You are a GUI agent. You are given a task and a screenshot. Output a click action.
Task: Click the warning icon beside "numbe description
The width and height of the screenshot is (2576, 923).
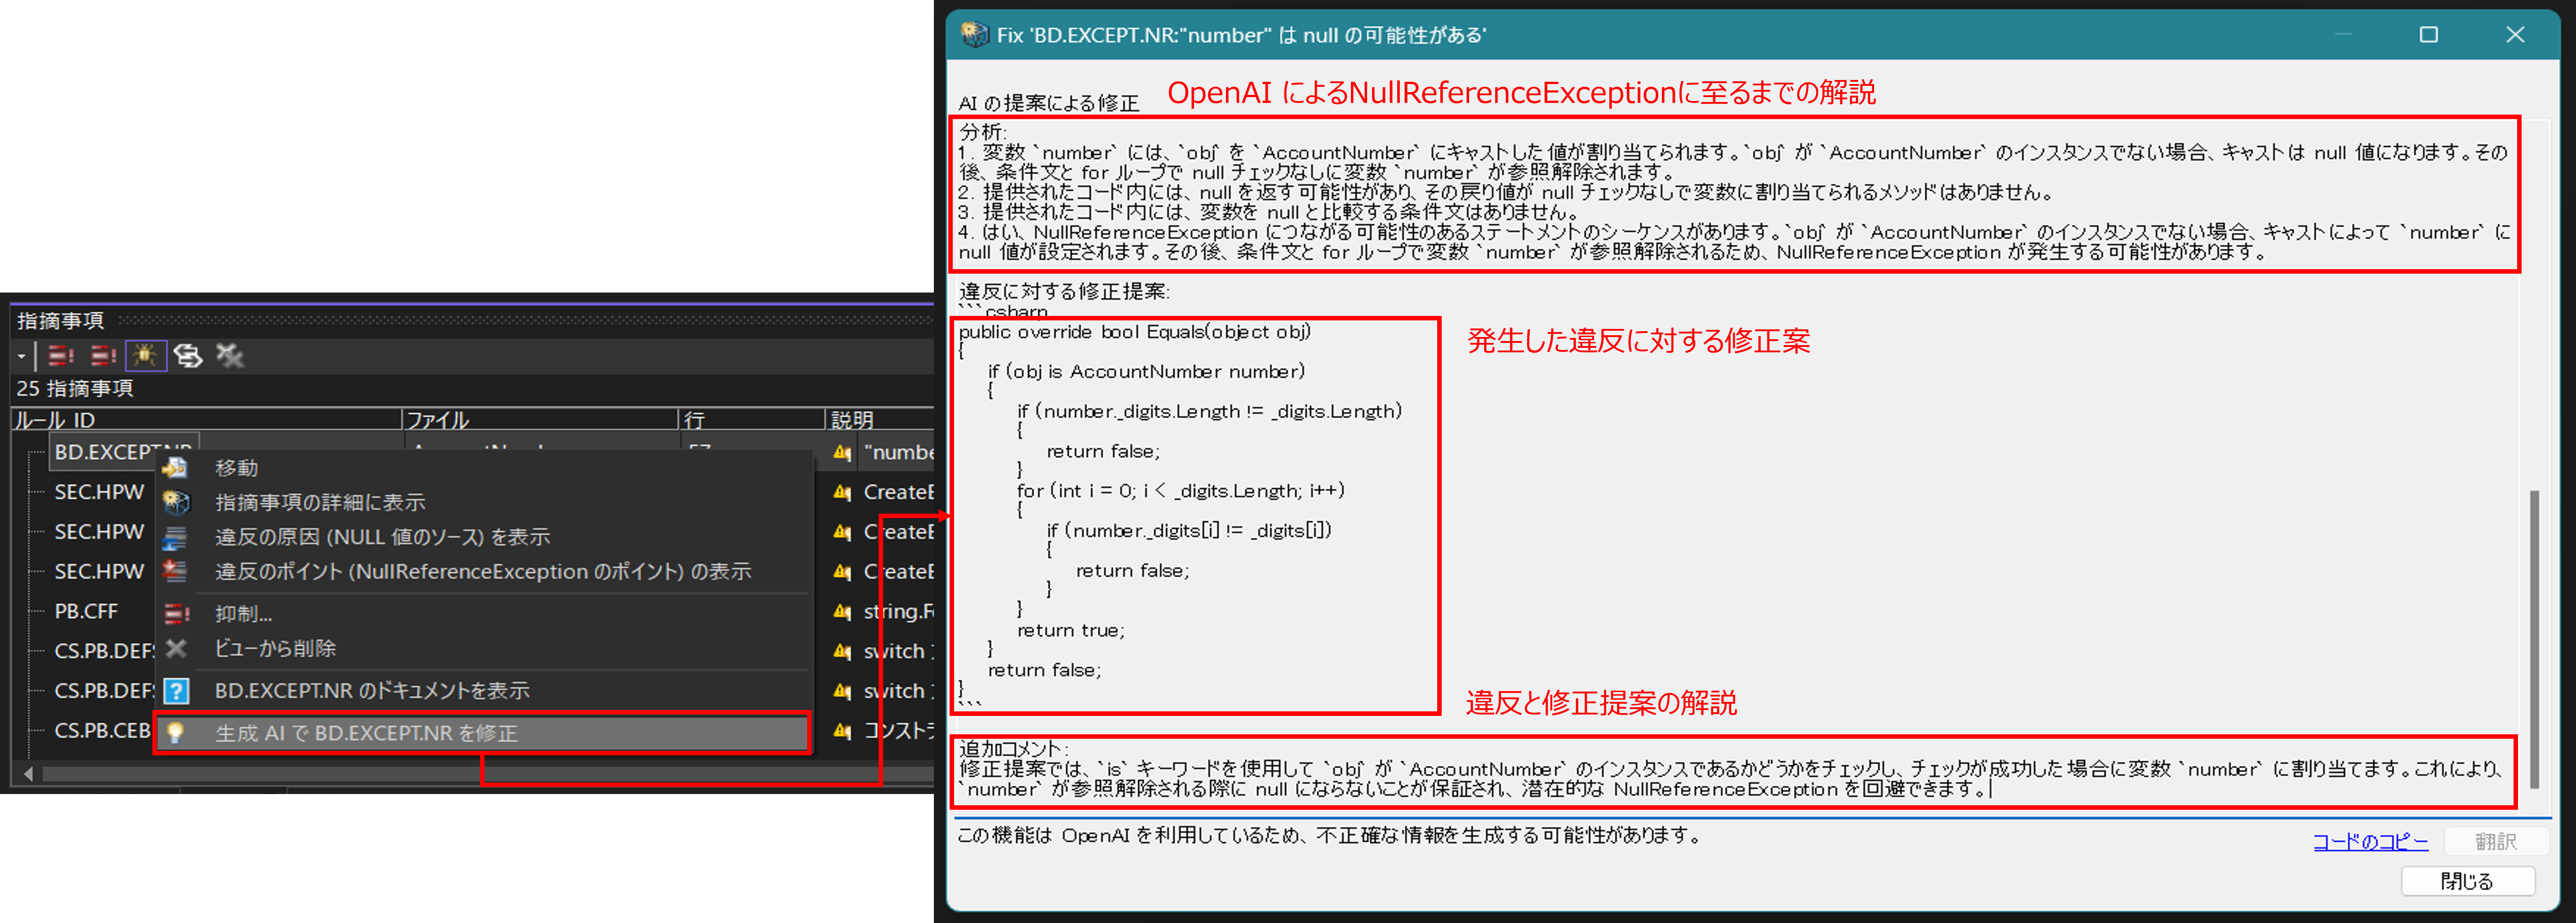pyautogui.click(x=843, y=453)
